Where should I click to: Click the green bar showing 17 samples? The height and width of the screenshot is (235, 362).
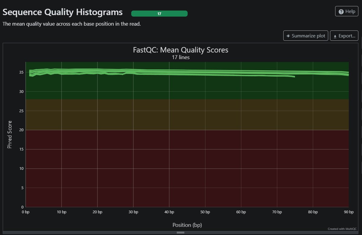tap(159, 14)
